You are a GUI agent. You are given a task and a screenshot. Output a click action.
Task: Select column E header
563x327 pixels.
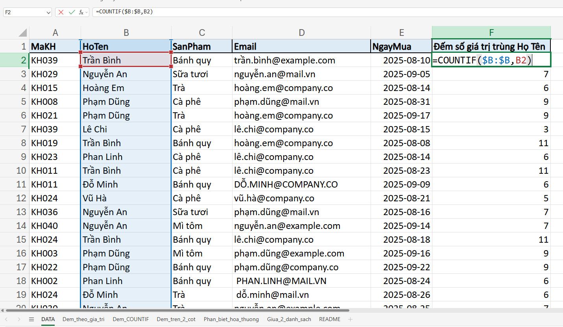(401, 33)
